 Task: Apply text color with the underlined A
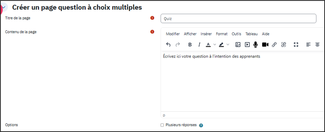tap(208, 45)
